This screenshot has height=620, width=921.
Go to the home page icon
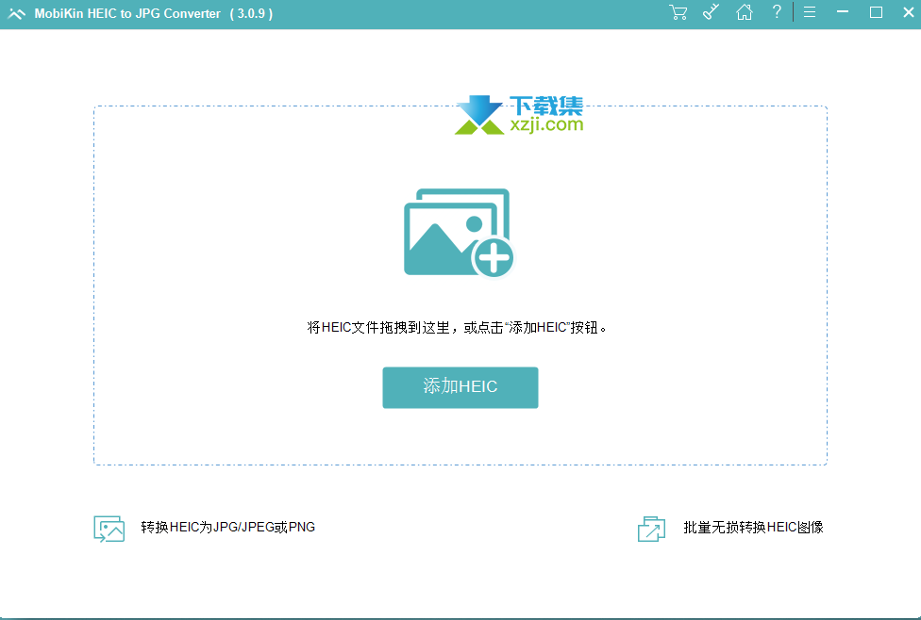(x=745, y=12)
